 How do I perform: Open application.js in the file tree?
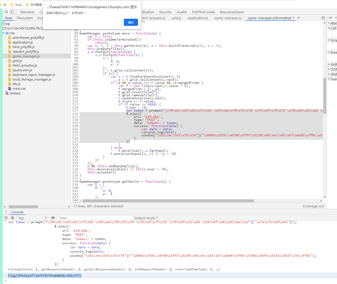tap(23, 42)
